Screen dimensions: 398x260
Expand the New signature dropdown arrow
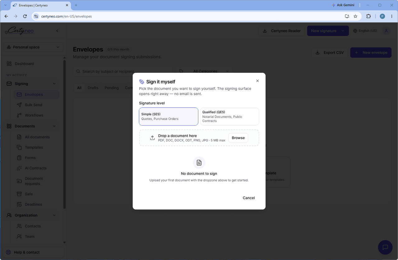(x=343, y=31)
